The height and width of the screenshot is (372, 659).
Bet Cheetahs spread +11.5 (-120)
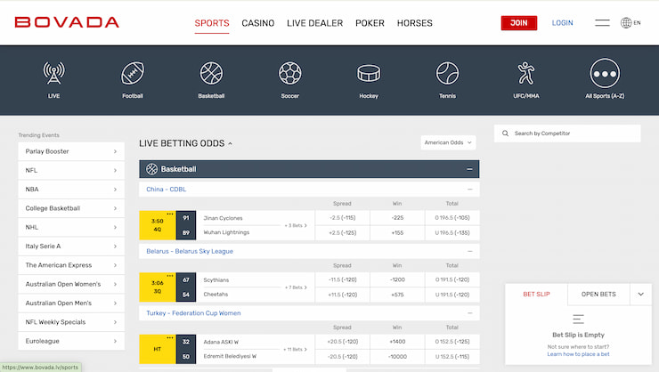click(x=342, y=295)
